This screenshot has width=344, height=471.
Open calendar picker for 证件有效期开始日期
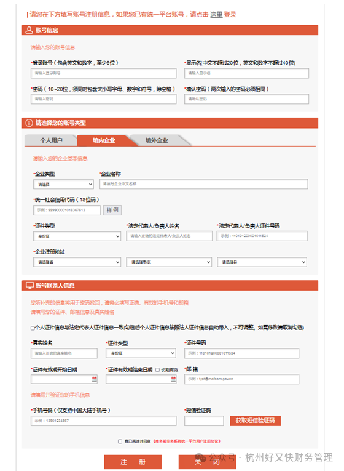click(x=95, y=379)
